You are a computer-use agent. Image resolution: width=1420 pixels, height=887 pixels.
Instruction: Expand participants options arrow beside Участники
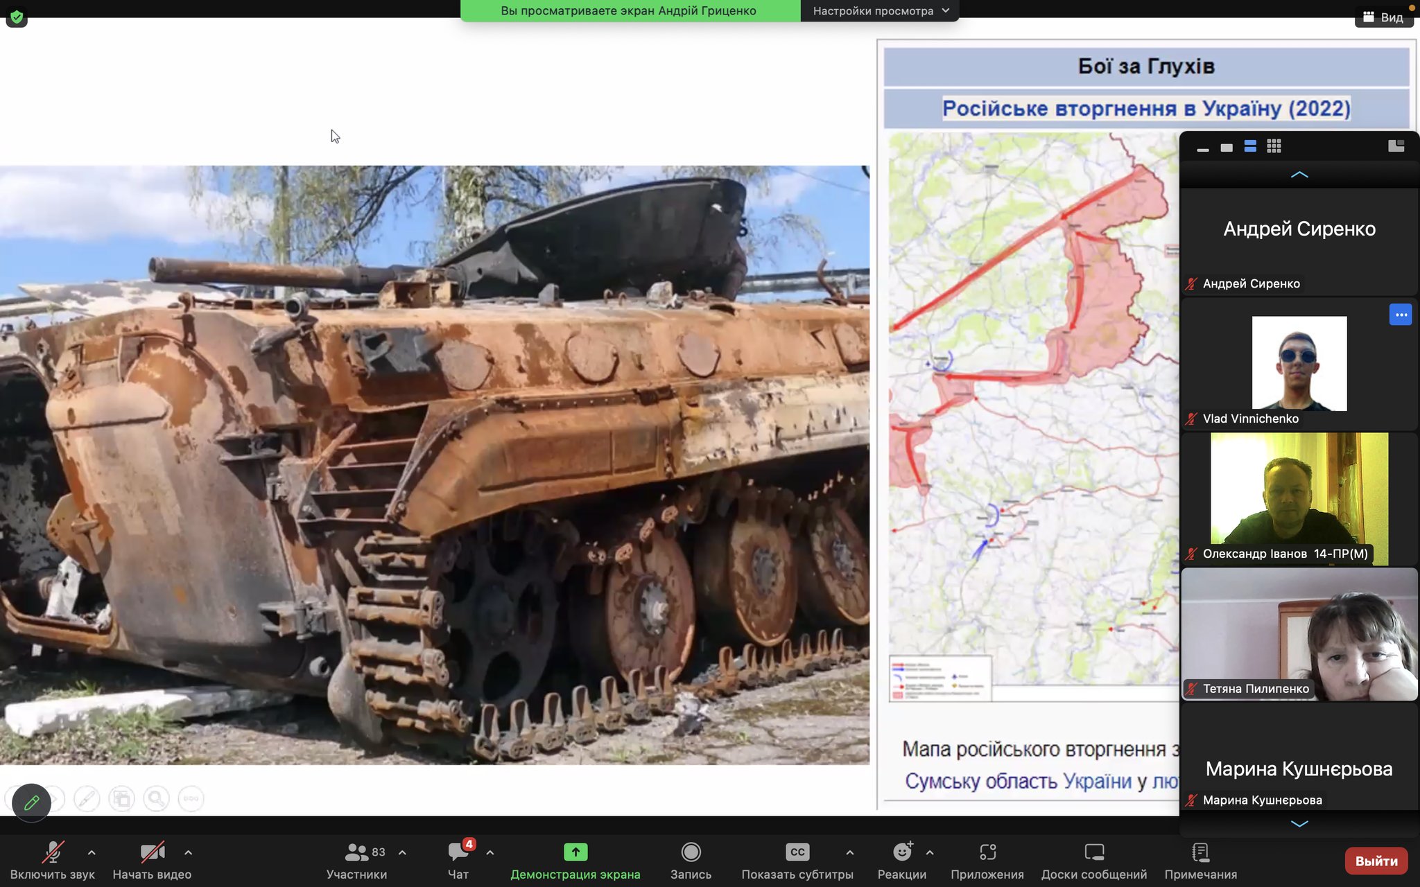(402, 853)
